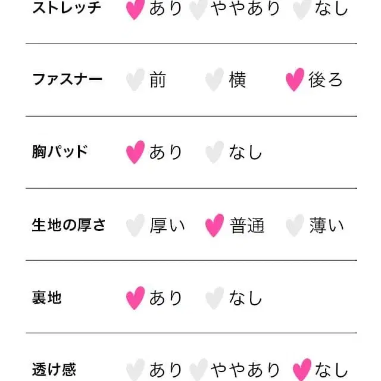
Task: Toggle gray heart for 裏地 なし
Action: tap(214, 298)
